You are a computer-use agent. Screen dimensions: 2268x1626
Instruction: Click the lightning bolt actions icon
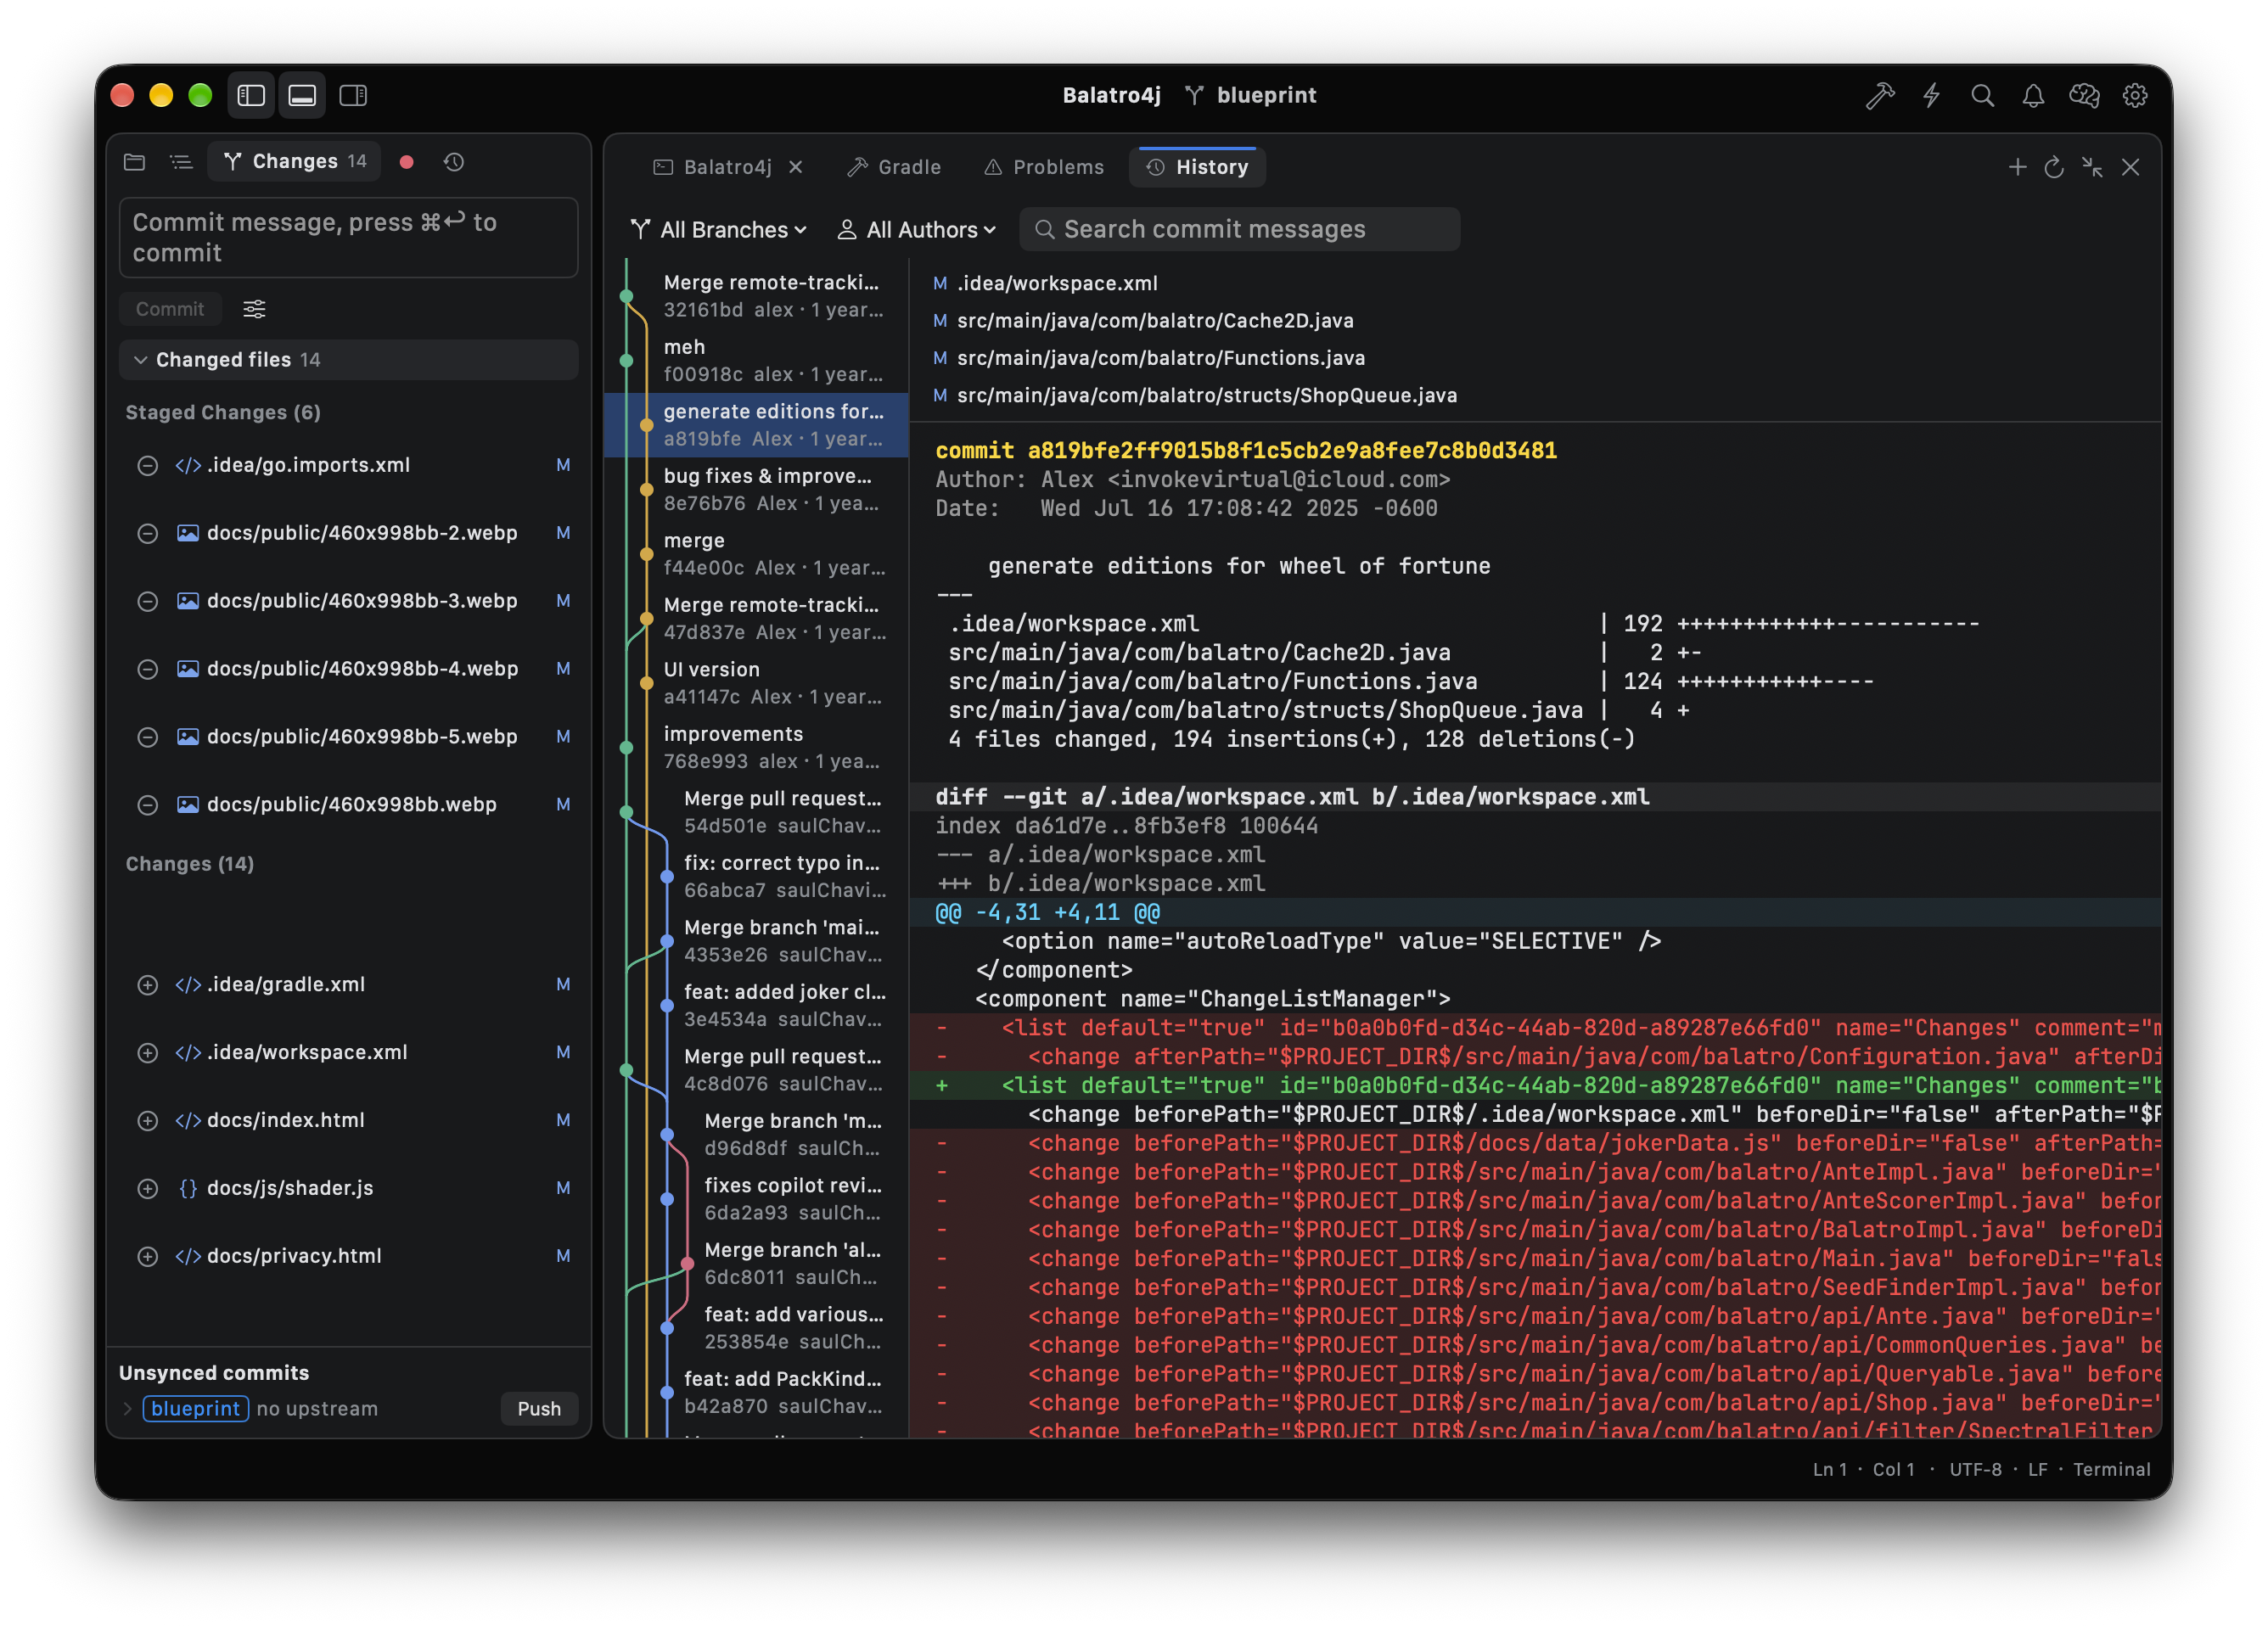pyautogui.click(x=1931, y=95)
